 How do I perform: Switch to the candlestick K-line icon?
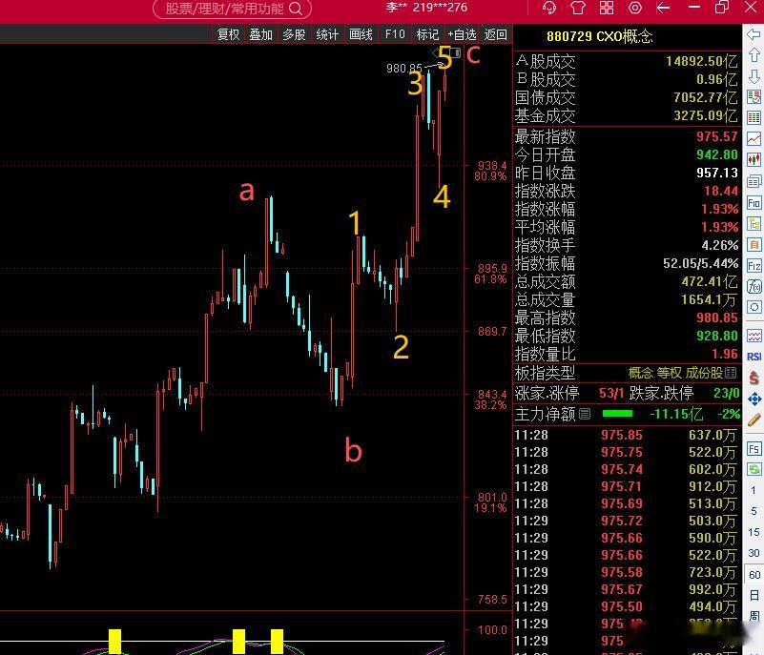click(754, 160)
